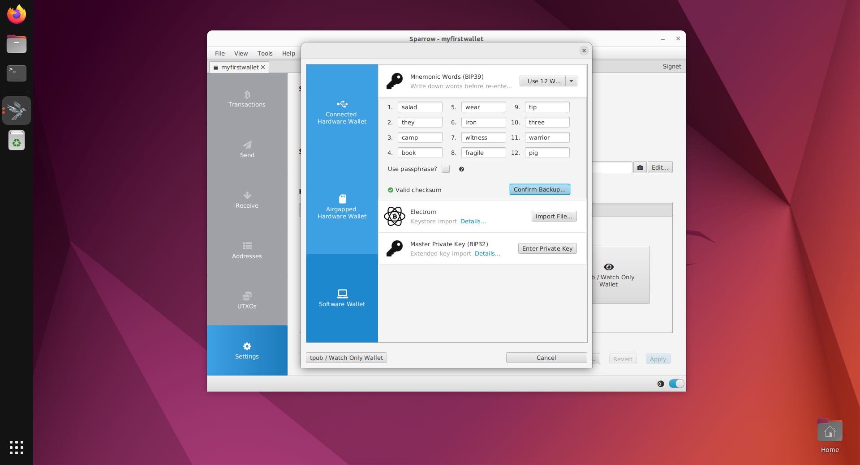Viewport: 860px width, 465px height.
Task: Click word 1 field containing salad
Action: [x=420, y=107]
